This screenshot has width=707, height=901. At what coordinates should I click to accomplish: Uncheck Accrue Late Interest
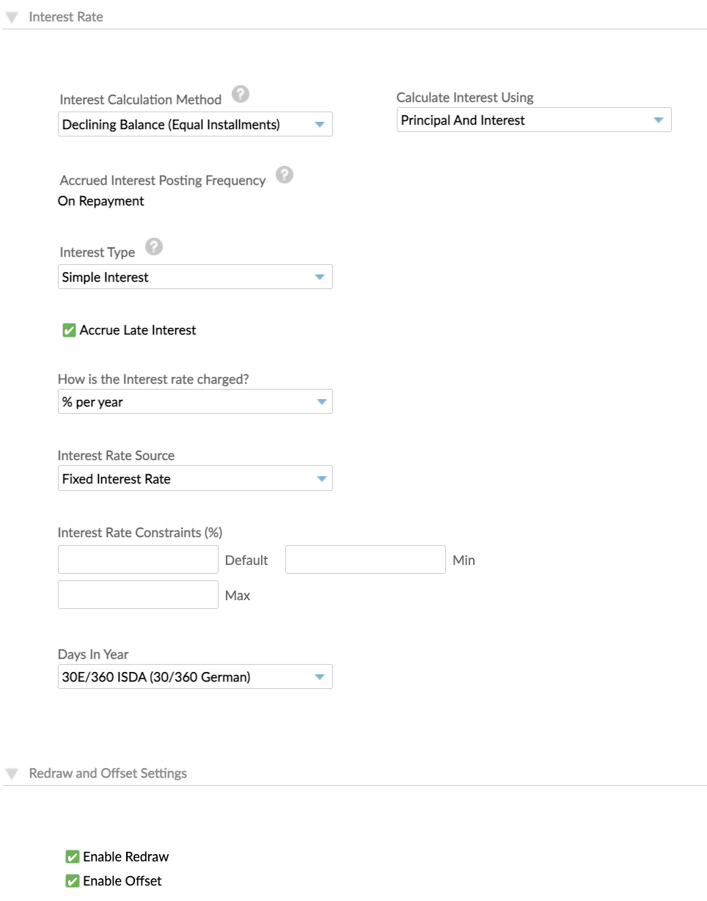coord(68,330)
